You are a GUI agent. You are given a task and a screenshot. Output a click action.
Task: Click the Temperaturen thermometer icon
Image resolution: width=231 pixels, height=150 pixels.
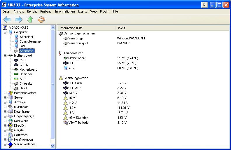[61, 53]
